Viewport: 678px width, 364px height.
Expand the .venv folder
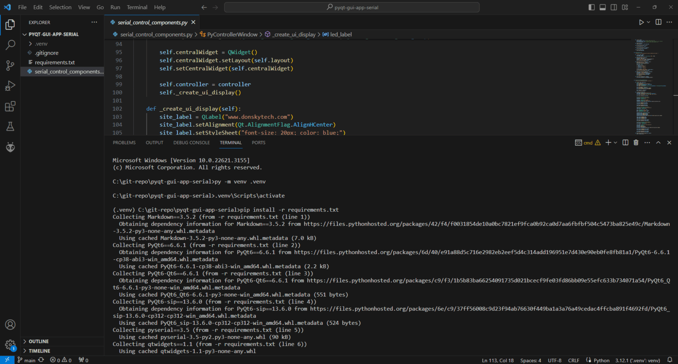tap(41, 44)
